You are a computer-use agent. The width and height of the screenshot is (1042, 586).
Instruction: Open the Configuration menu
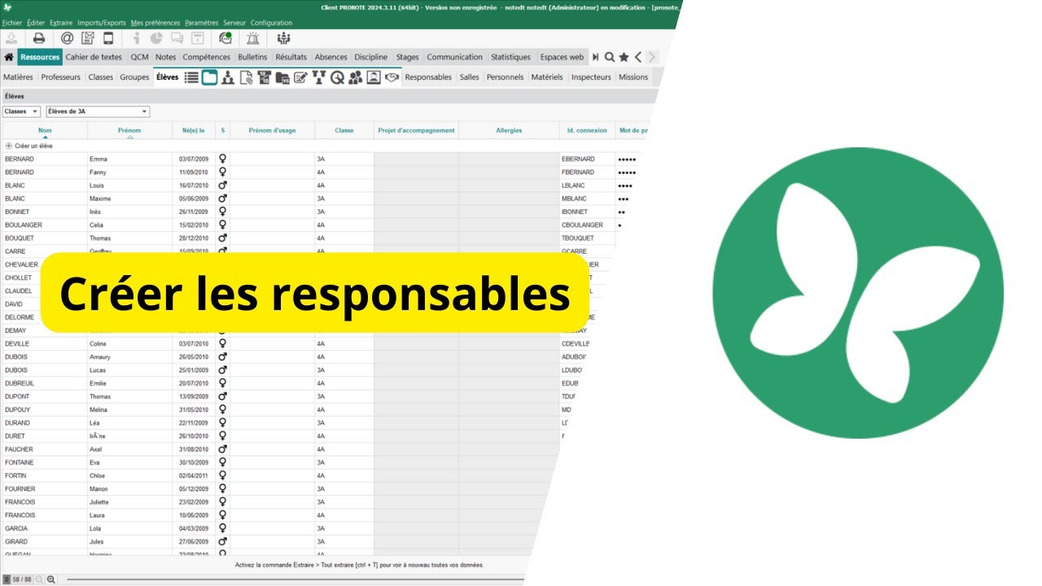pos(271,23)
